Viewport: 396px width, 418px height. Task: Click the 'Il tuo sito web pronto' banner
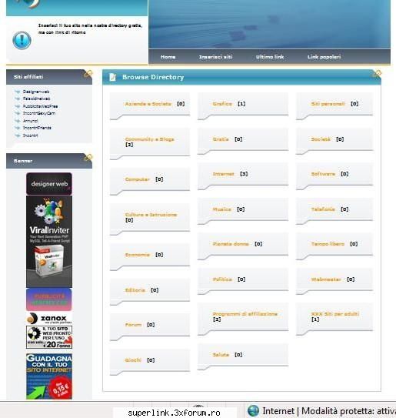[49, 337]
